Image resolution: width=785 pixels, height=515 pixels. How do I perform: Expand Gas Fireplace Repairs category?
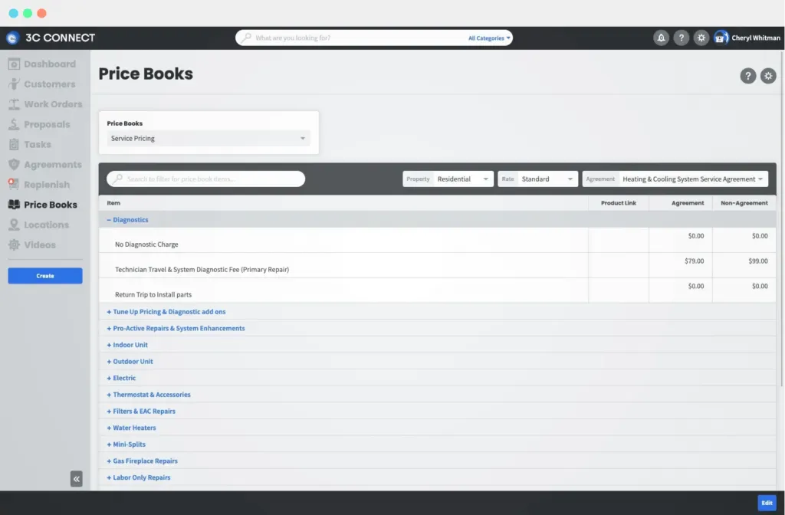coord(142,461)
